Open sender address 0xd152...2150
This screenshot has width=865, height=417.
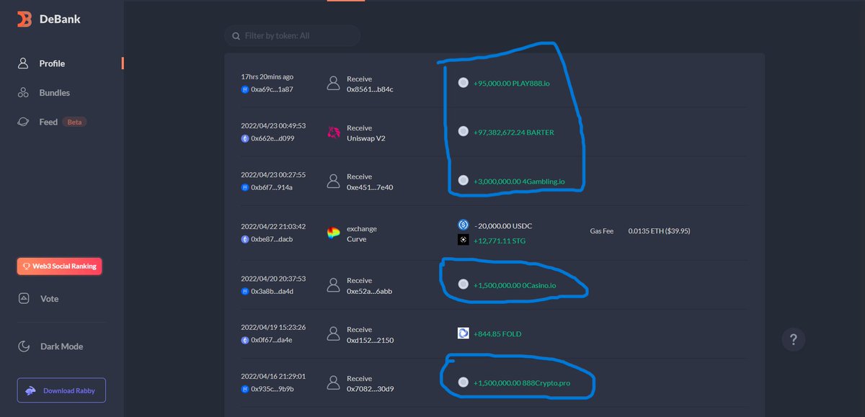tap(370, 340)
